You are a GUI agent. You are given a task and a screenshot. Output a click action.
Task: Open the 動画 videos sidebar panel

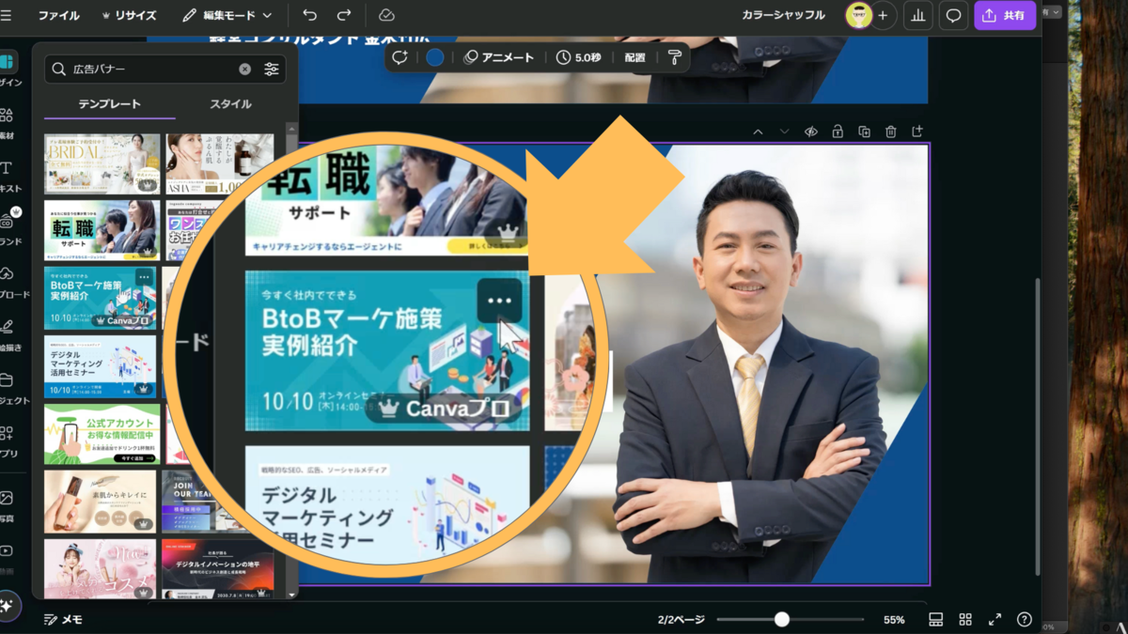click(8, 558)
